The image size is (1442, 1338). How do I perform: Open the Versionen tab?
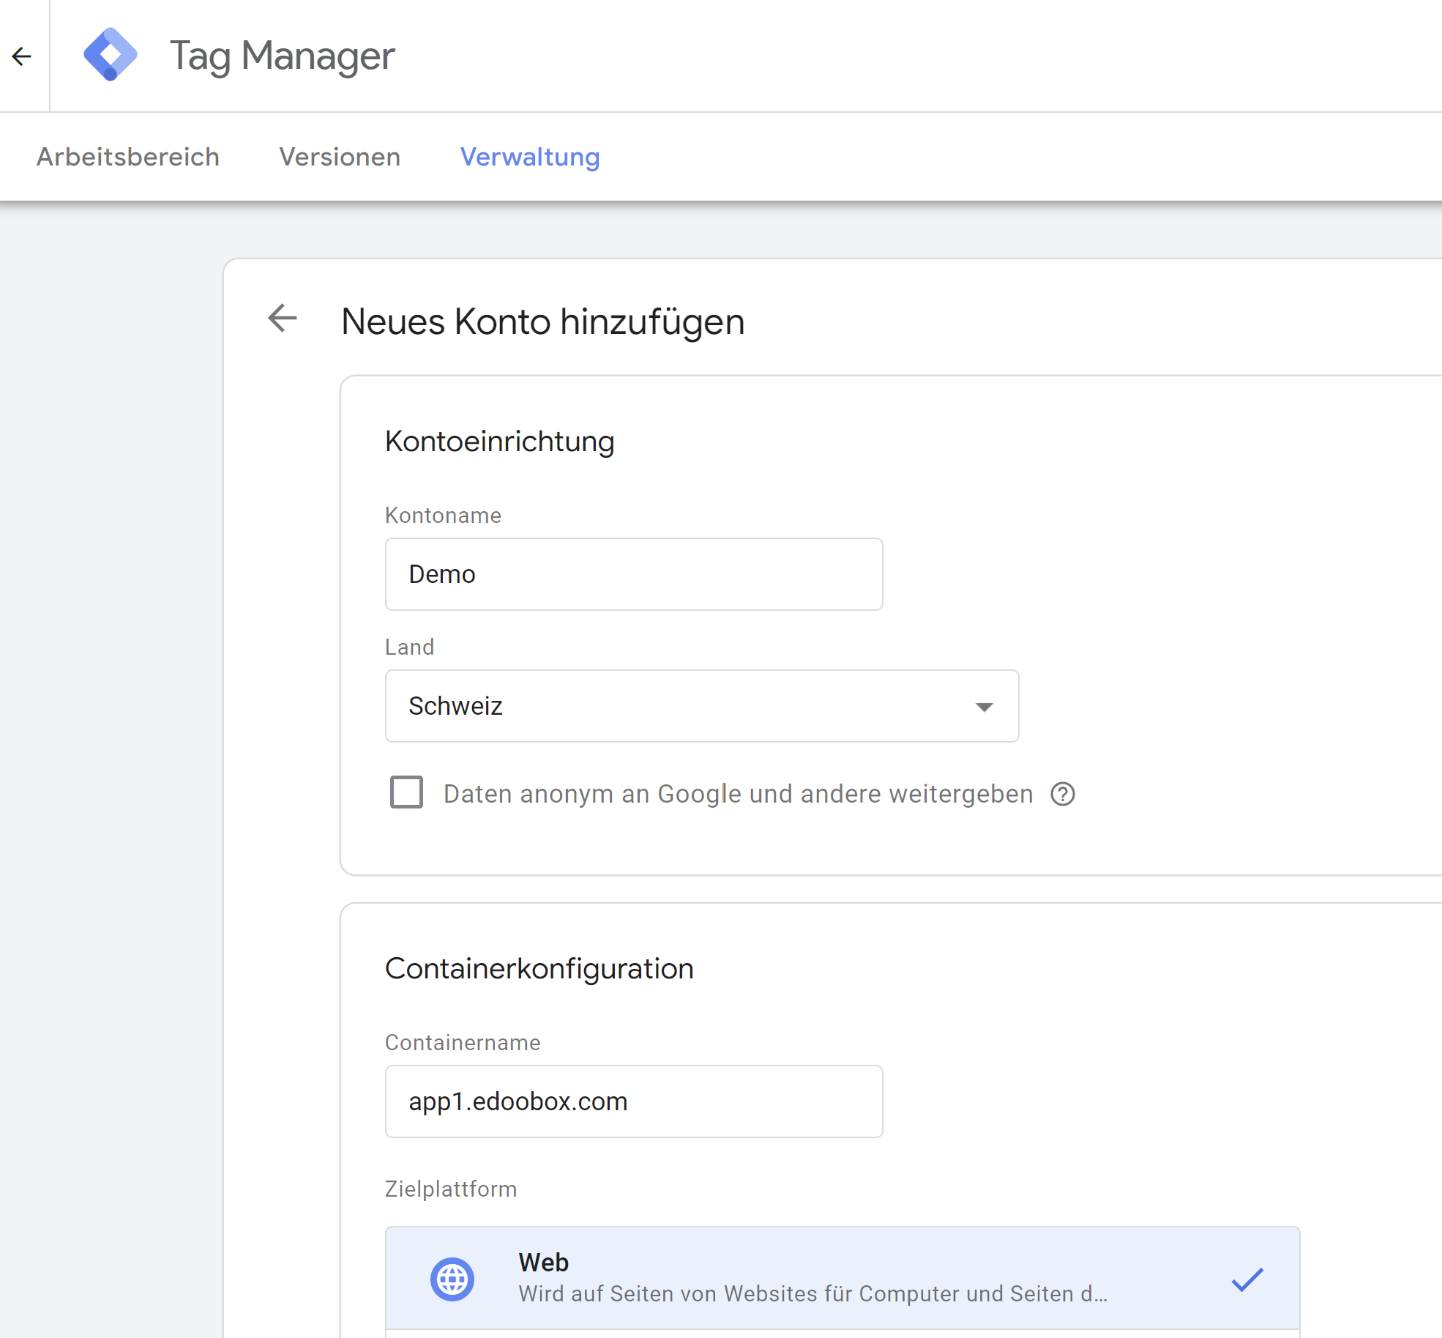click(x=339, y=156)
